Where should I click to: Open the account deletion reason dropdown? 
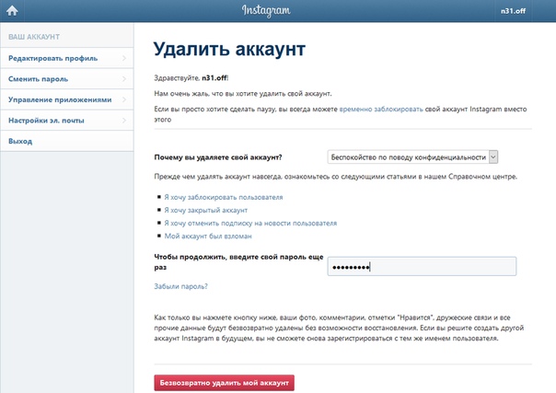(412, 157)
